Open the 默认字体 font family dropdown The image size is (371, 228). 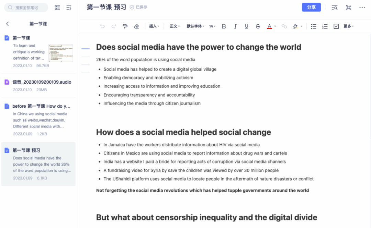coord(195,26)
